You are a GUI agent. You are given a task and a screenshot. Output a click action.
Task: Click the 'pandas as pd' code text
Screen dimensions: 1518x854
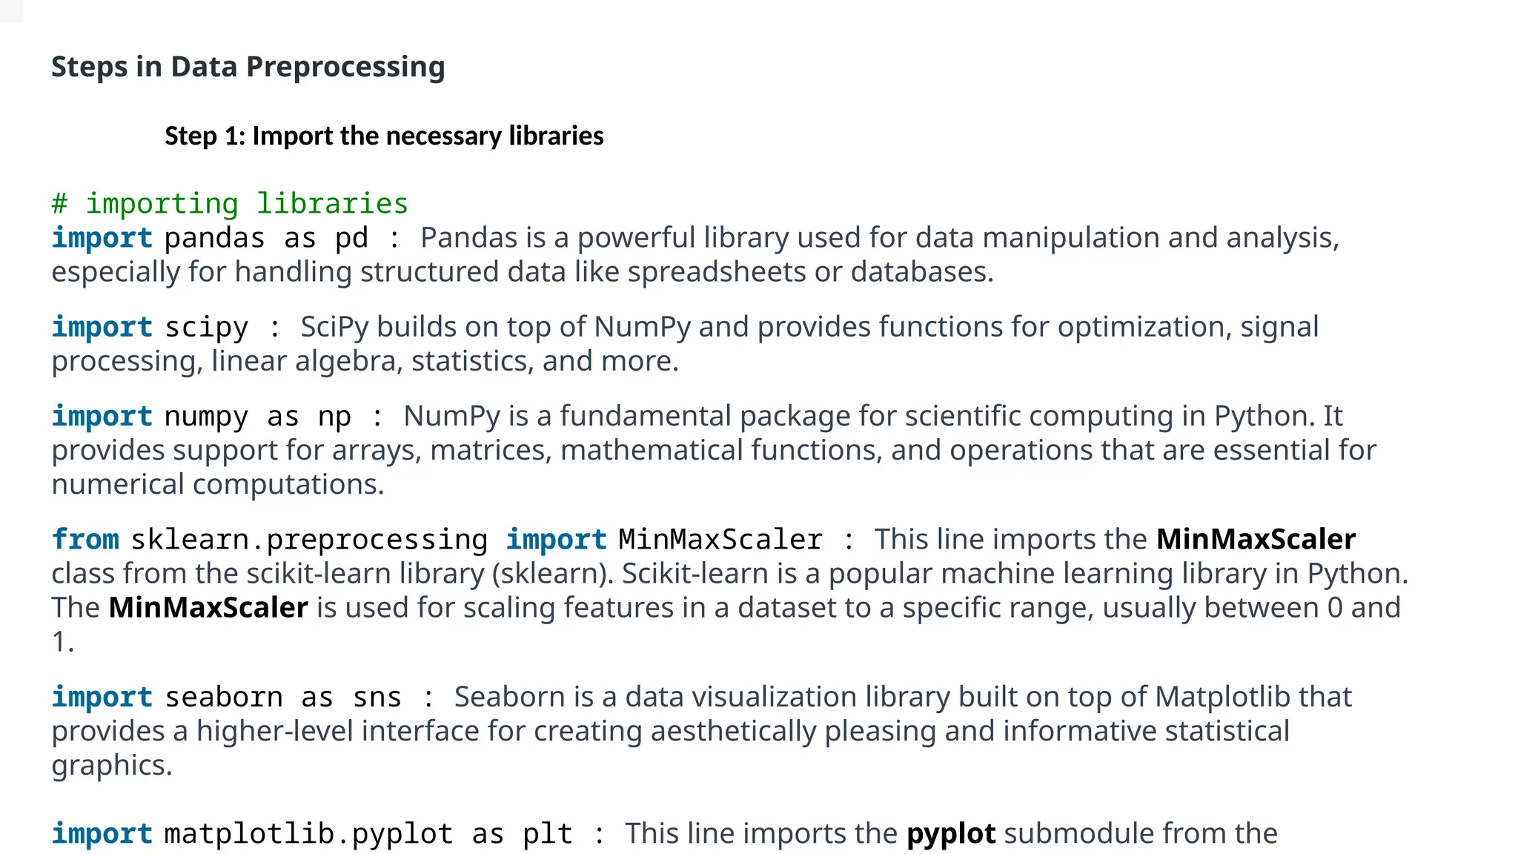point(266,238)
